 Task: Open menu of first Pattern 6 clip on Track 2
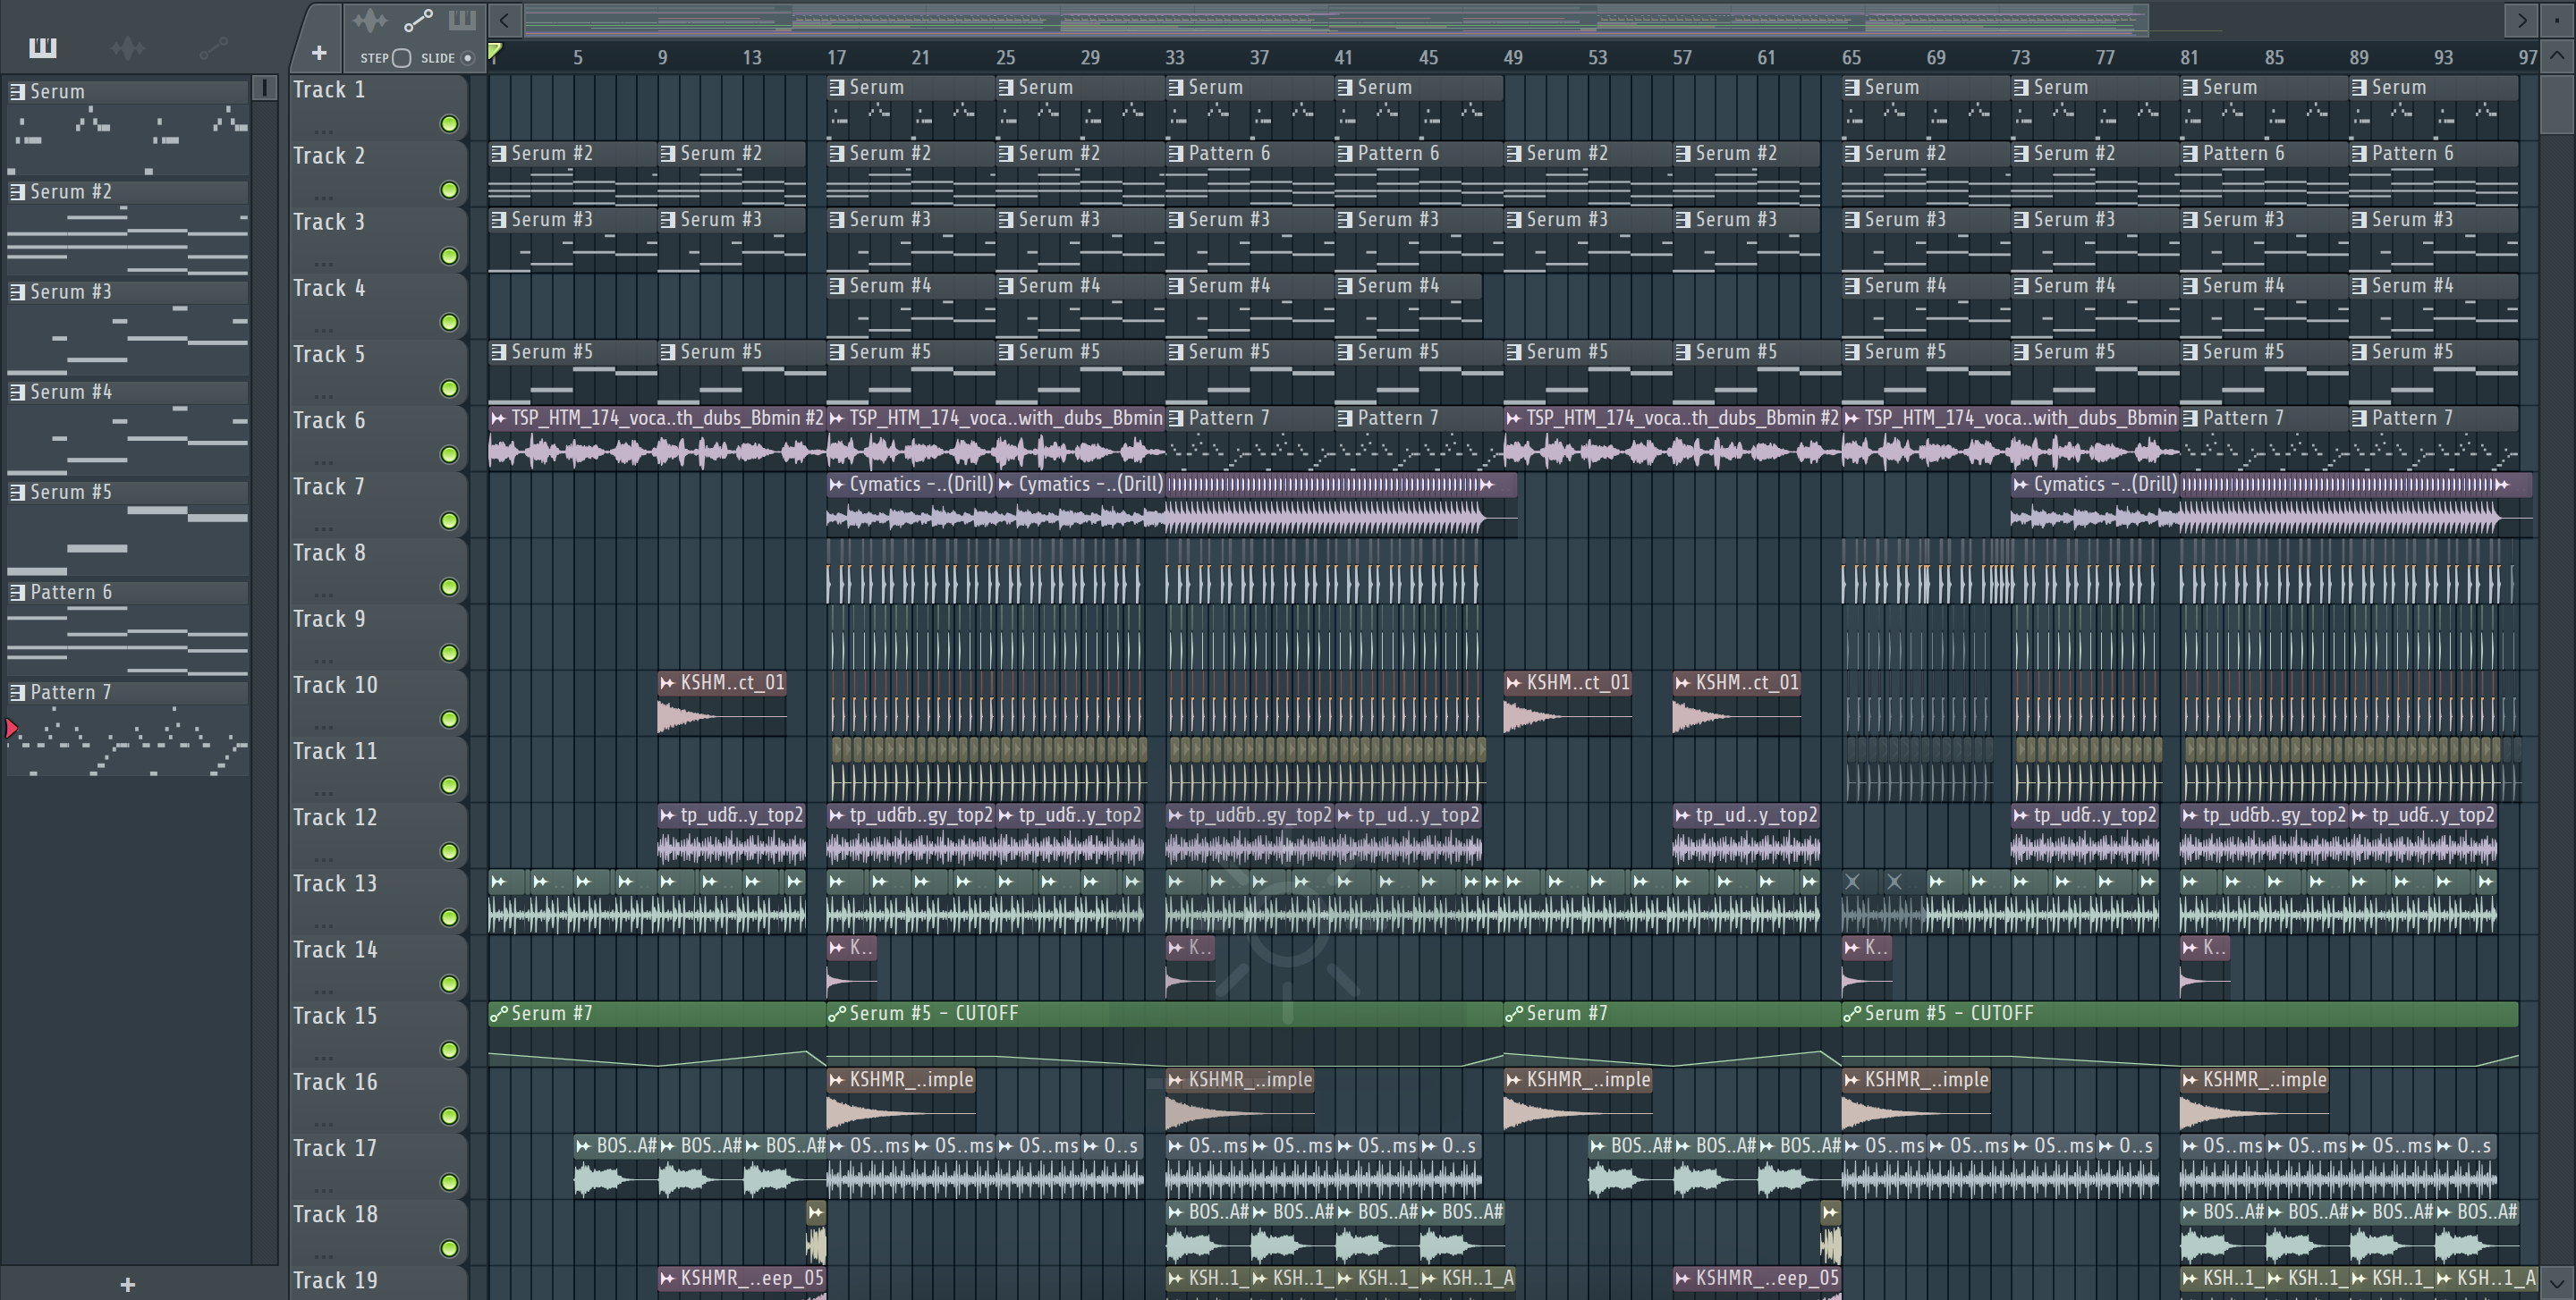point(1176,153)
